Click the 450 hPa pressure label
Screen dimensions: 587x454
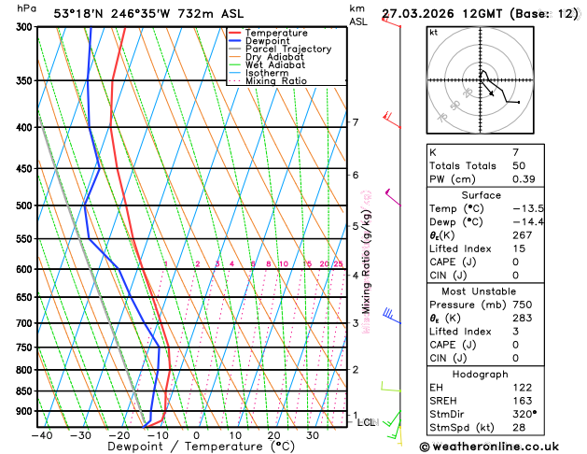(x=26, y=168)
